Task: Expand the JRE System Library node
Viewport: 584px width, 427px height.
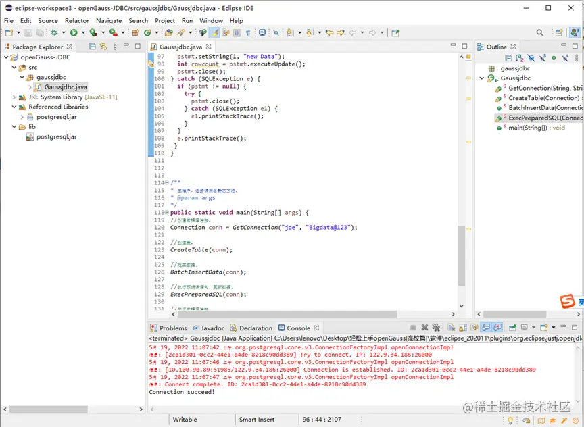Action: pyautogui.click(x=15, y=97)
